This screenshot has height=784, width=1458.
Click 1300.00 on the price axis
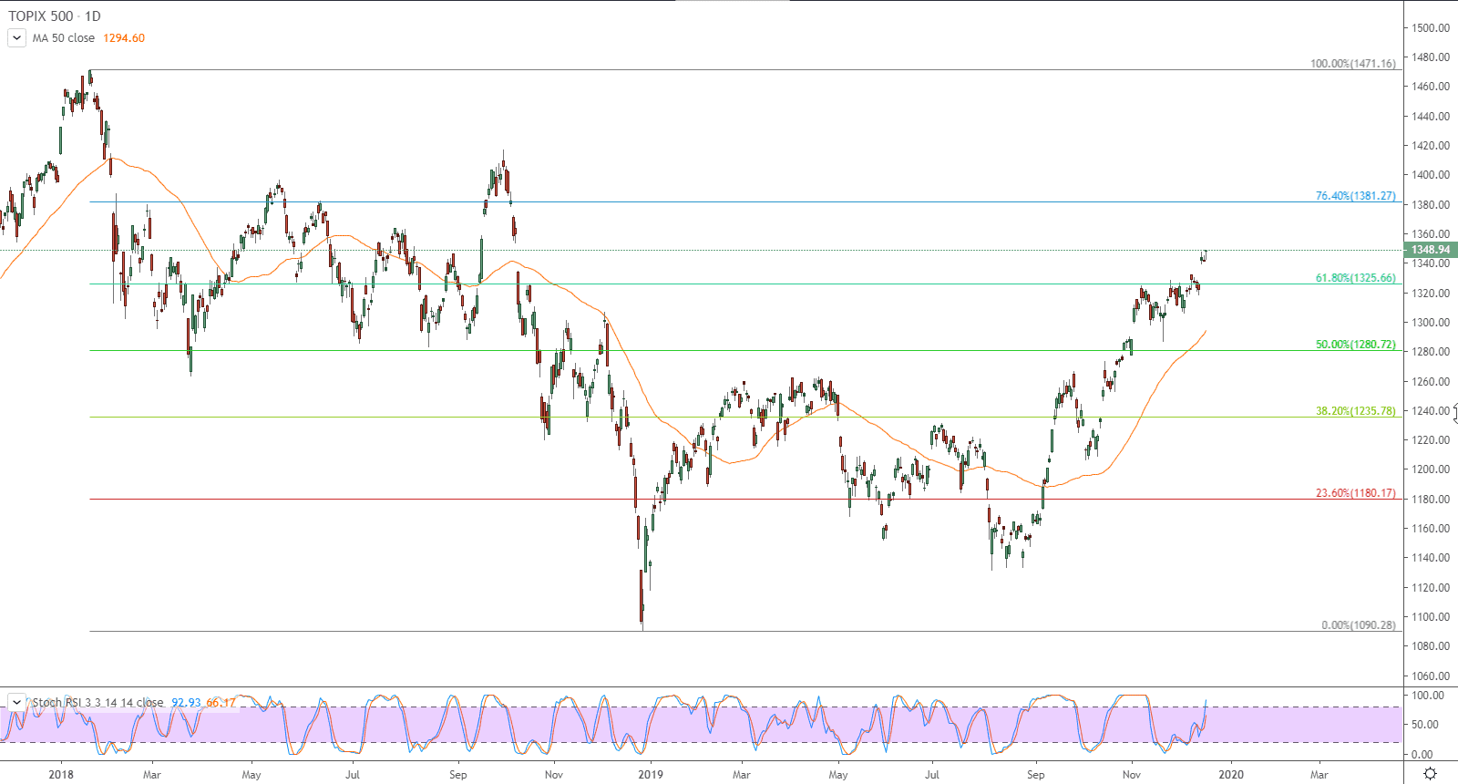coord(1431,323)
